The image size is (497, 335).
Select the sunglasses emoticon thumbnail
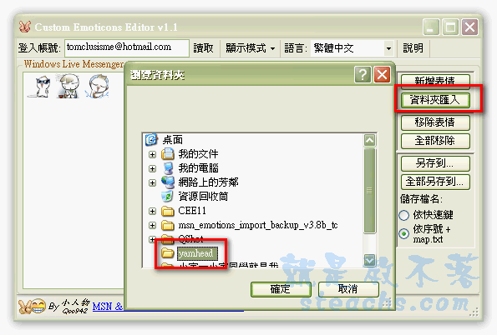tap(40, 86)
